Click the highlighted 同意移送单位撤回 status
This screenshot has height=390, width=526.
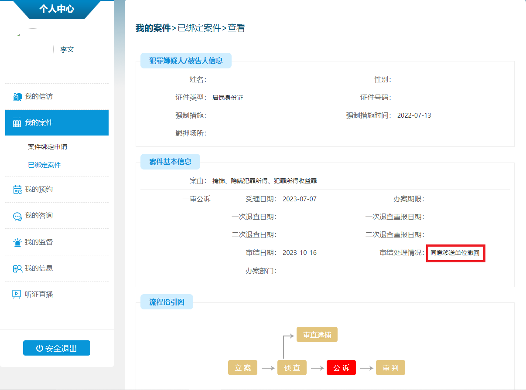(455, 254)
